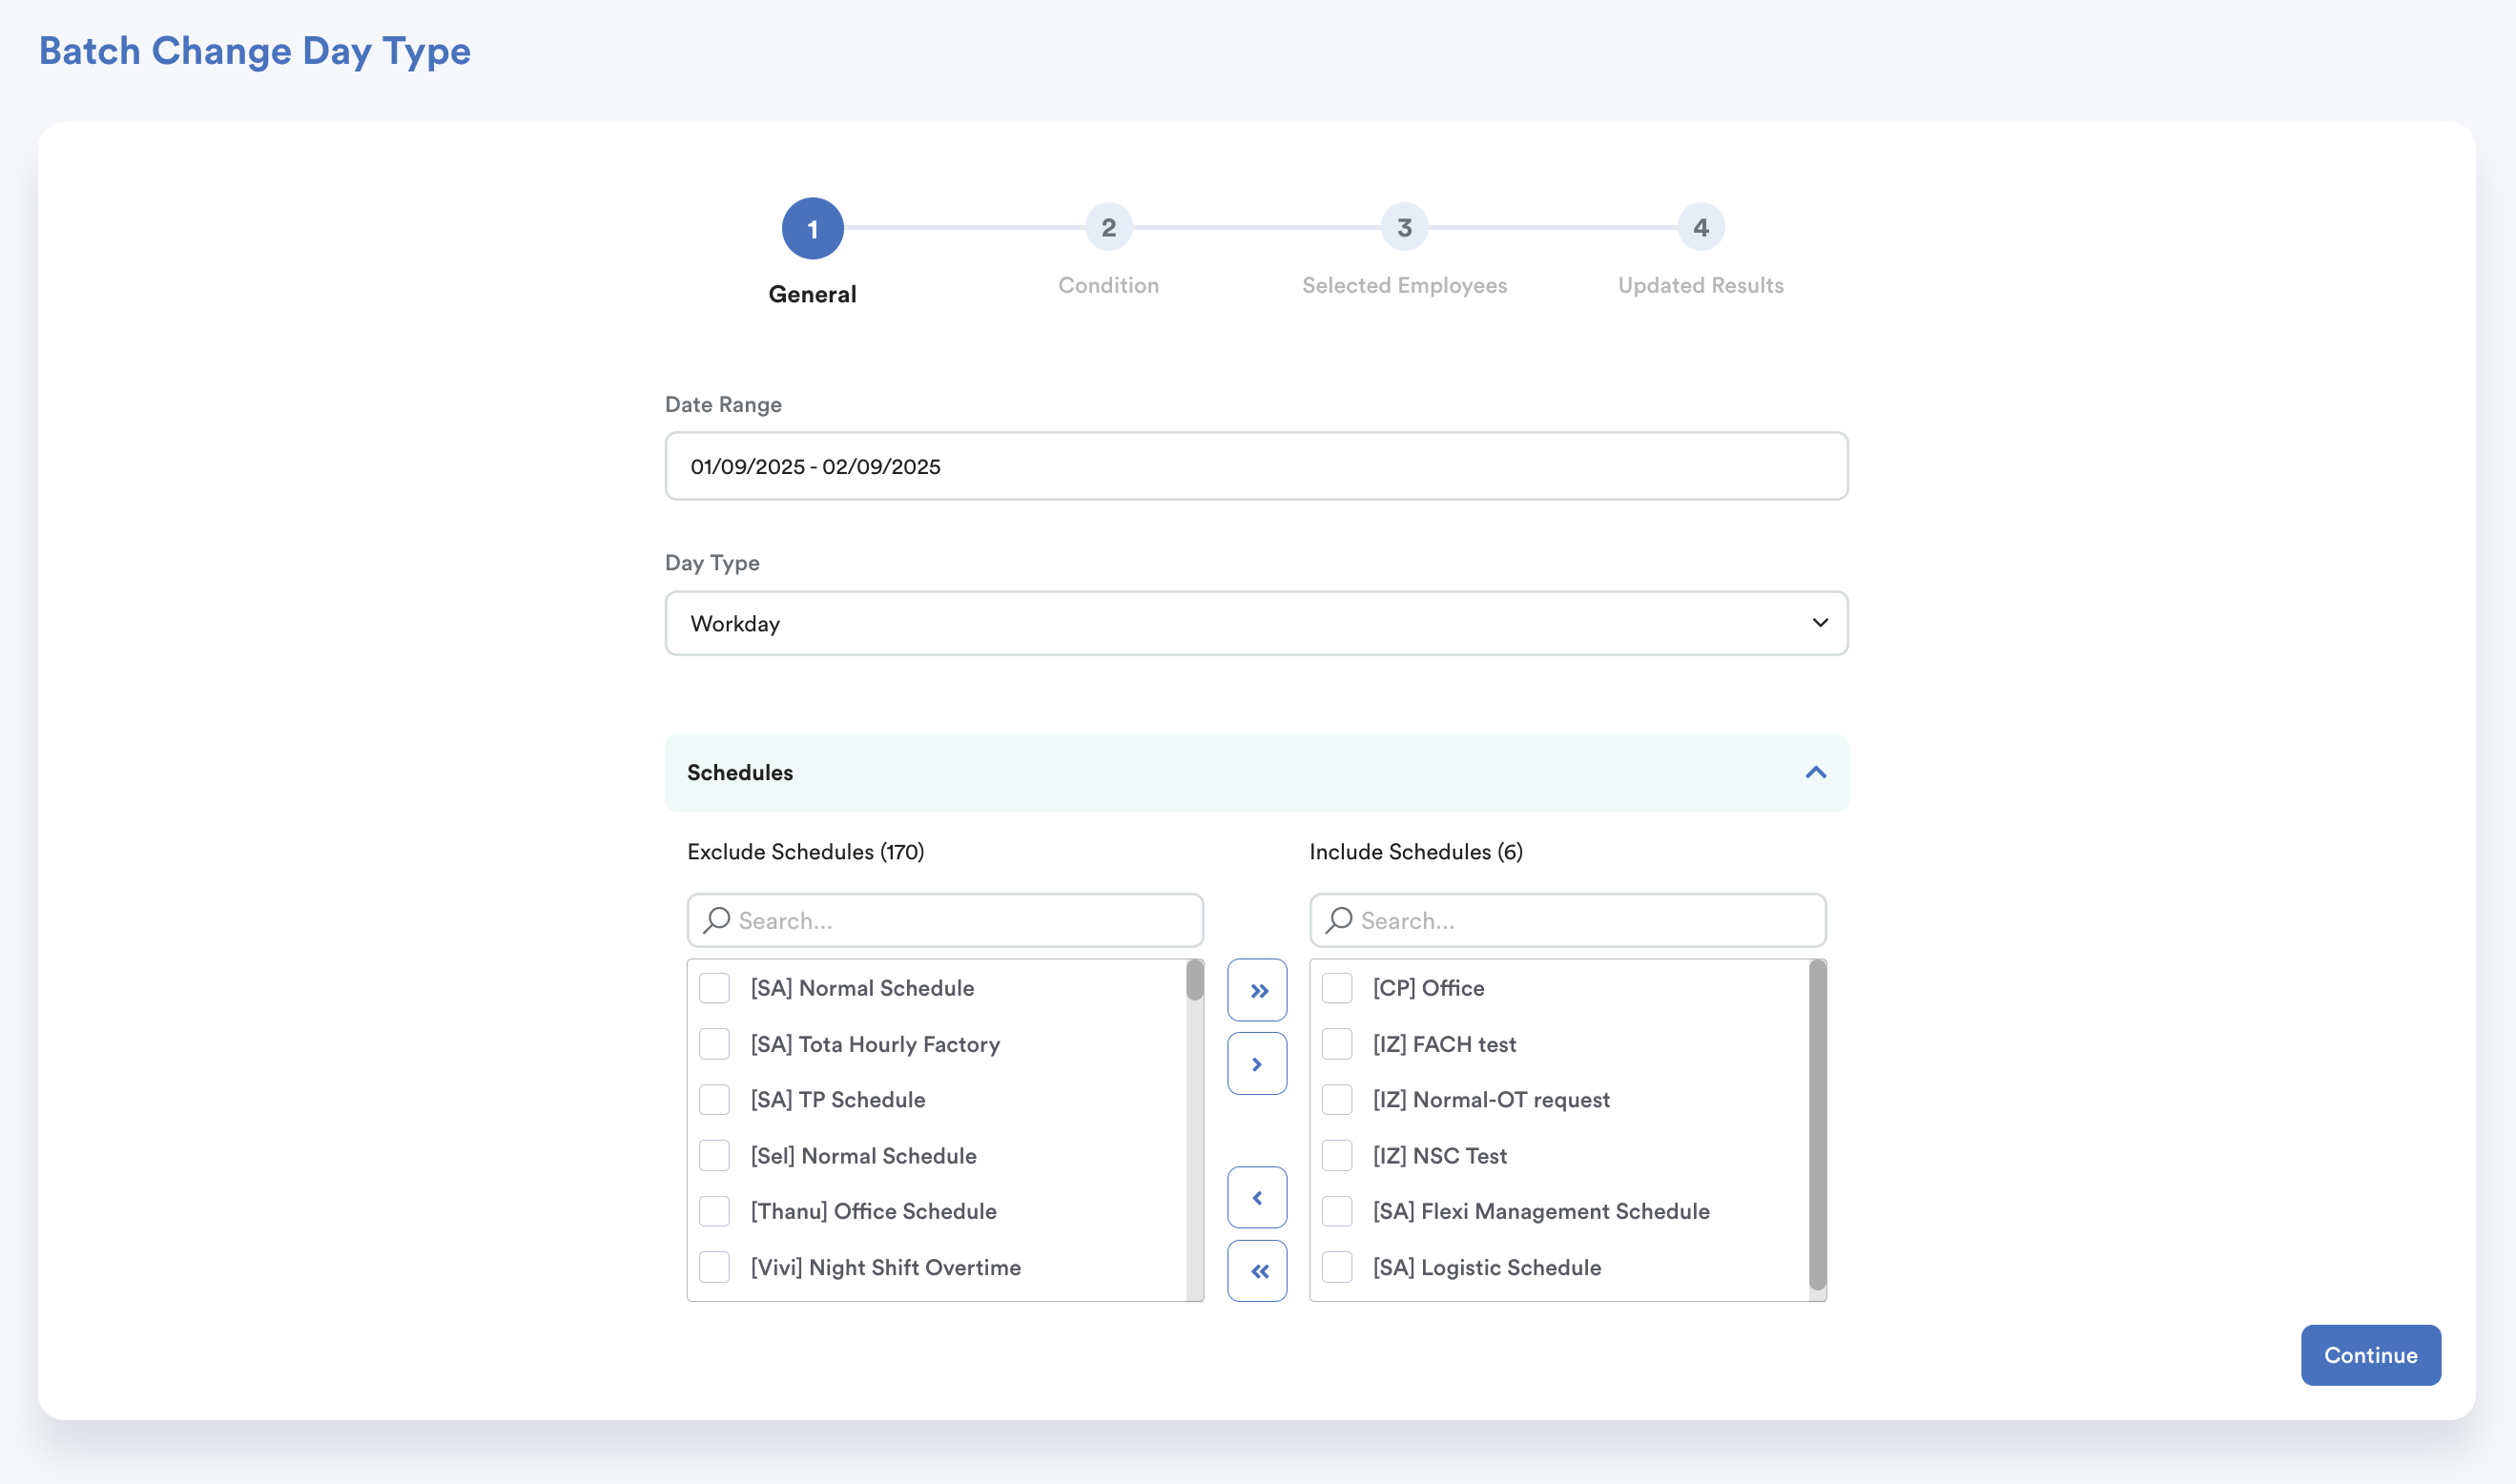Go to step 2 Condition
The width and height of the screenshot is (2516, 1484).
[x=1108, y=228]
